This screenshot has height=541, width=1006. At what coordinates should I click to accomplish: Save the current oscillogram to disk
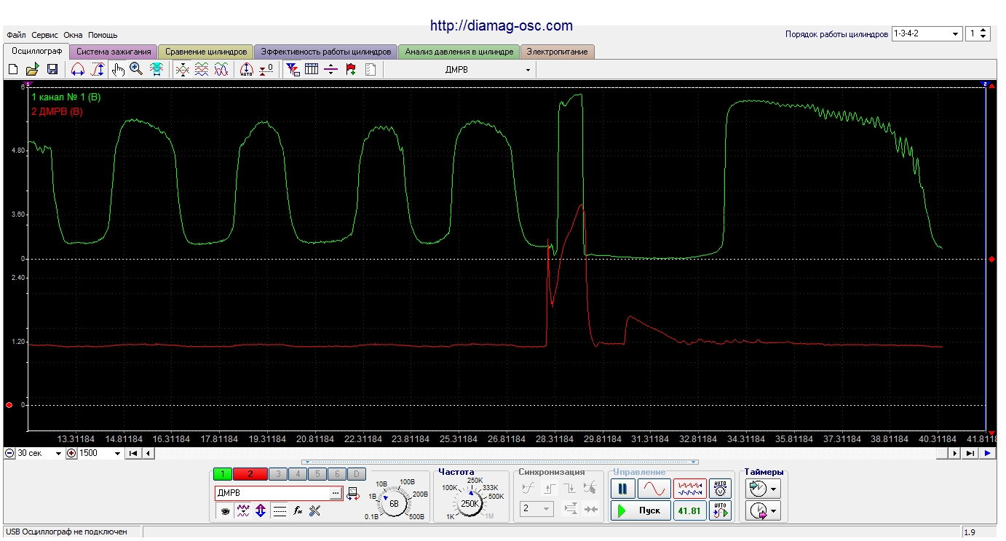(52, 69)
